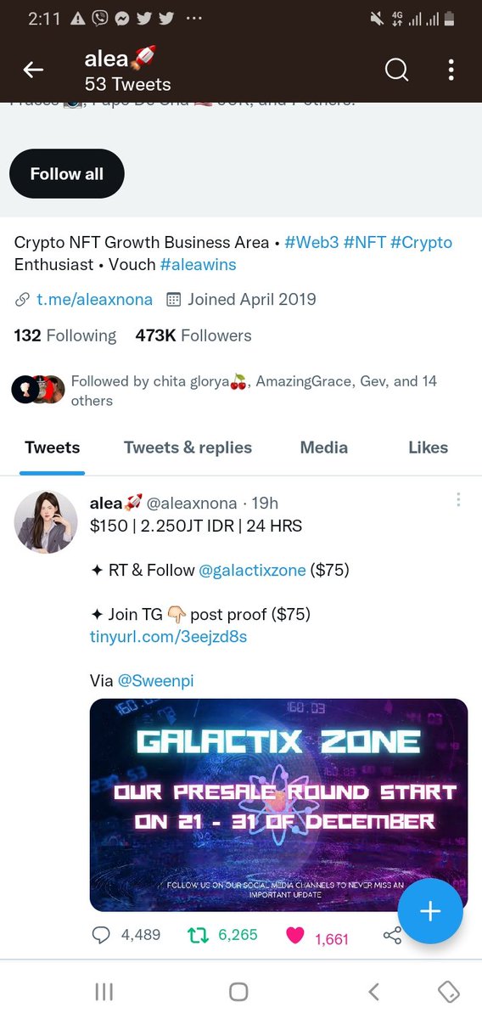Toggle the retweet icon showing 6,265

[197, 935]
